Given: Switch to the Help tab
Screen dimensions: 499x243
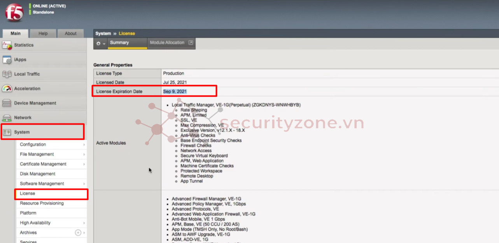Looking at the screenshot, I should point(43,33).
